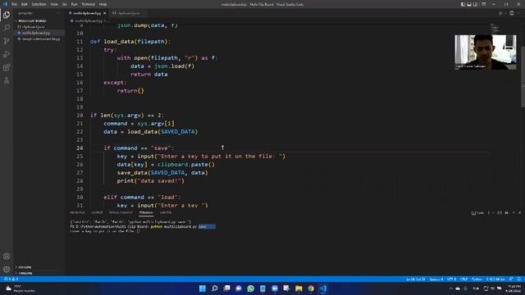Select the multiclipboard.py editor tab
The width and height of the screenshot is (525, 295).
coord(86,13)
